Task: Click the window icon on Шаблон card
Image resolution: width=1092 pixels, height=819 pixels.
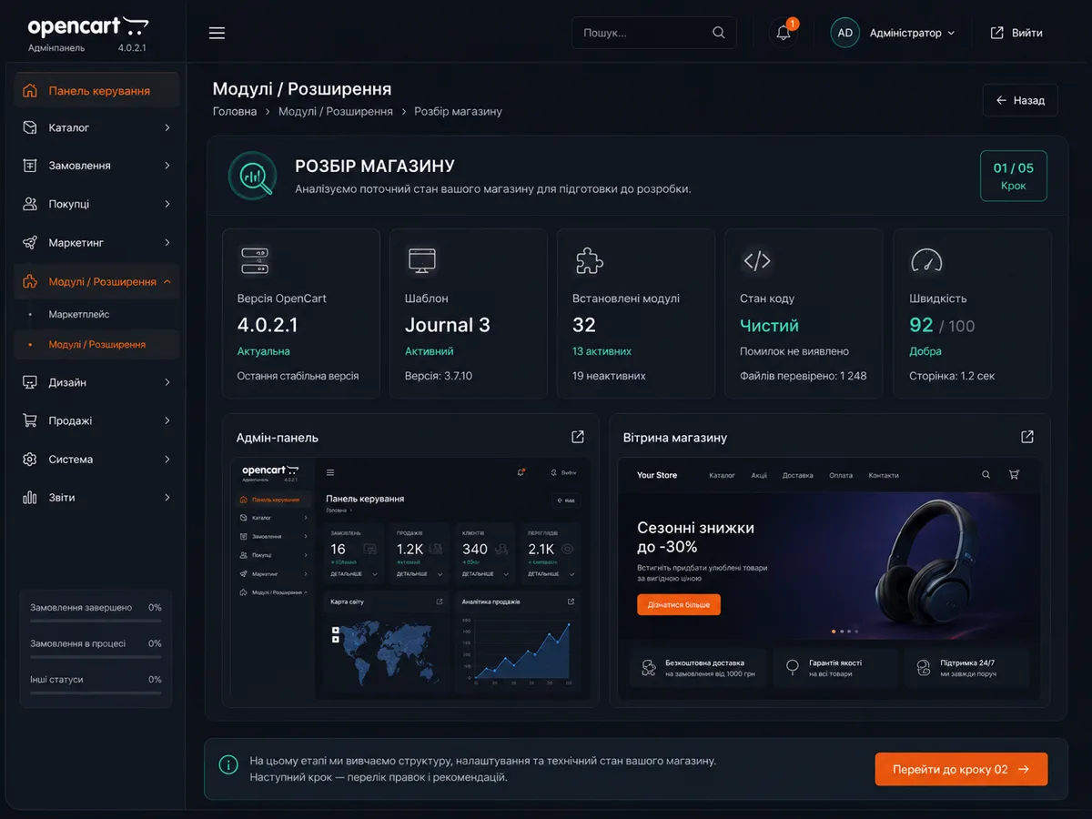Action: click(x=421, y=261)
